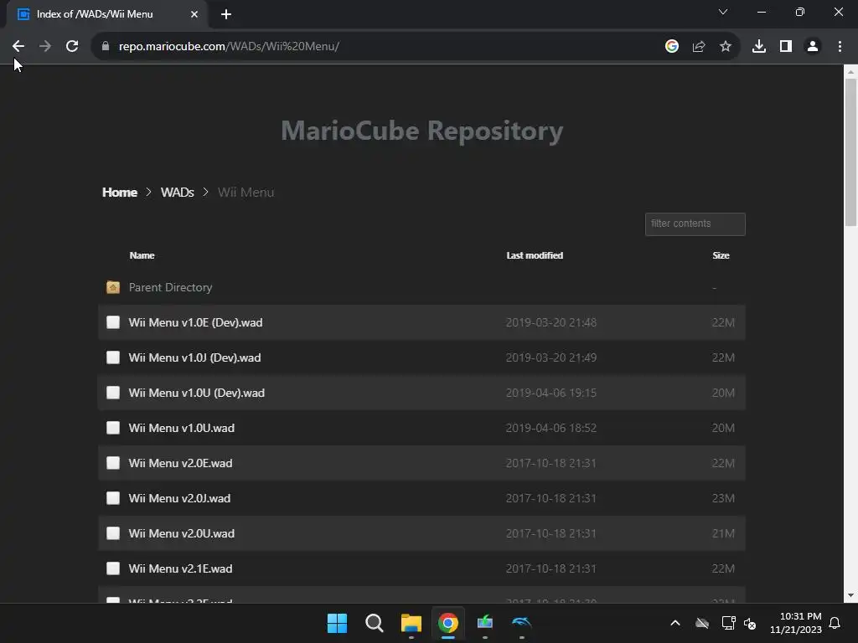Click the MarioCube Repository heading
This screenshot has height=643, width=858.
click(422, 131)
